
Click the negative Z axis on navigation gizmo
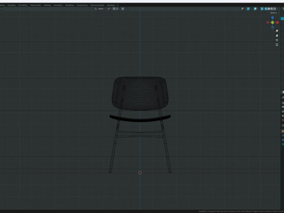(273, 27)
